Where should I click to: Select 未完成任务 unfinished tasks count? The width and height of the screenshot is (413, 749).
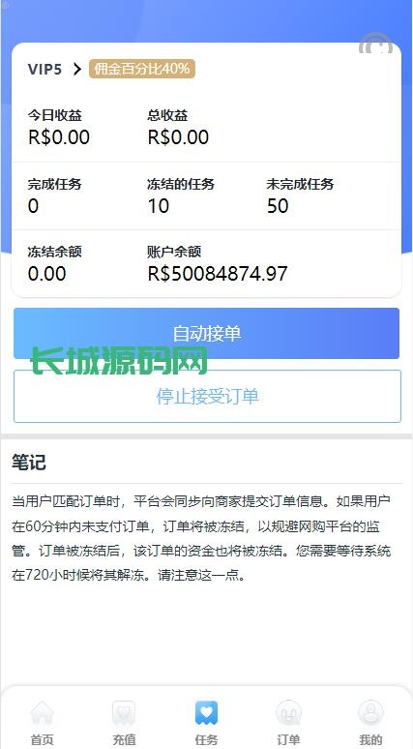278,206
